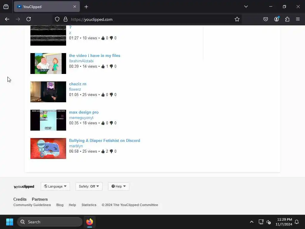Viewport: 305px width, 229px height.
Task: Click the red Discord whale thumbnail
Action: point(48,148)
